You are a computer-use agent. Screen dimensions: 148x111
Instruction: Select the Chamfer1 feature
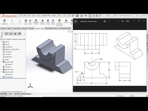pyautogui.click(x=8, y=67)
